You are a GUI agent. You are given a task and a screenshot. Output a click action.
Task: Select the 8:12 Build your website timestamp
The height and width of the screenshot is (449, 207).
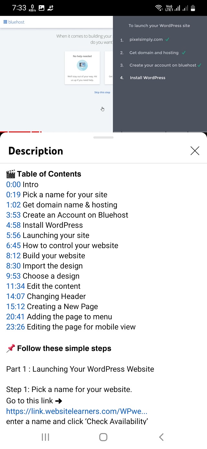coord(13,256)
